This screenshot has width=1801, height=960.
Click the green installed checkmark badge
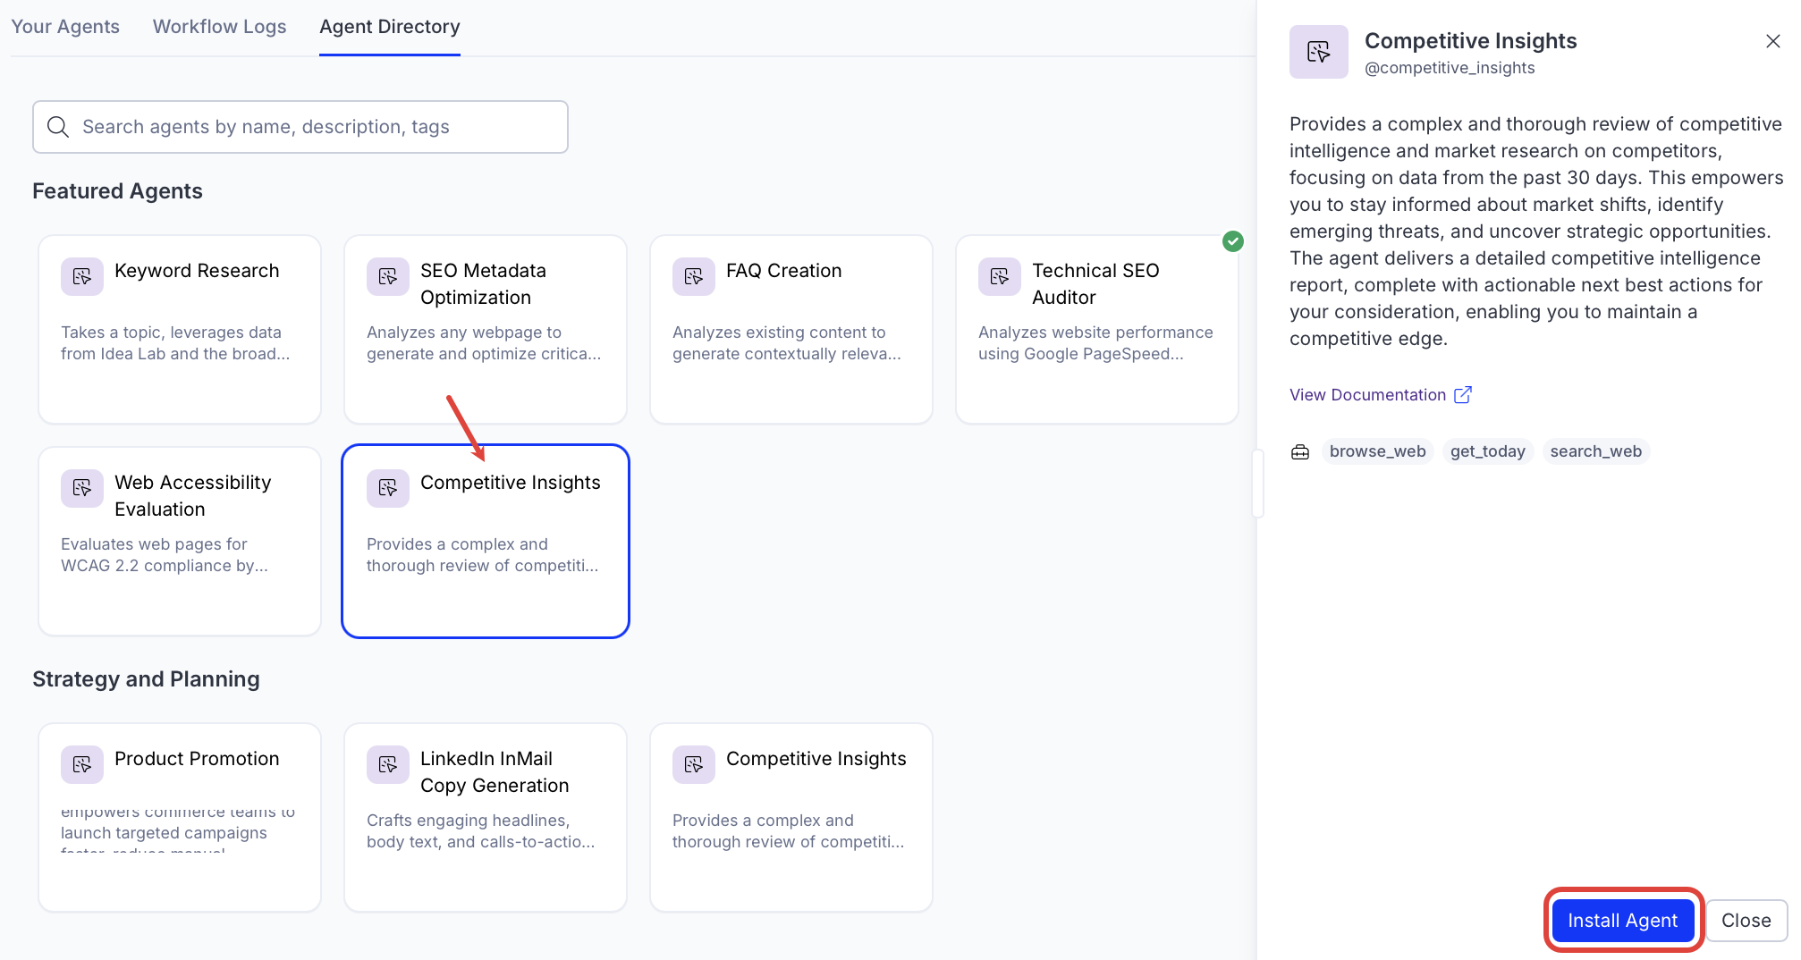point(1232,241)
